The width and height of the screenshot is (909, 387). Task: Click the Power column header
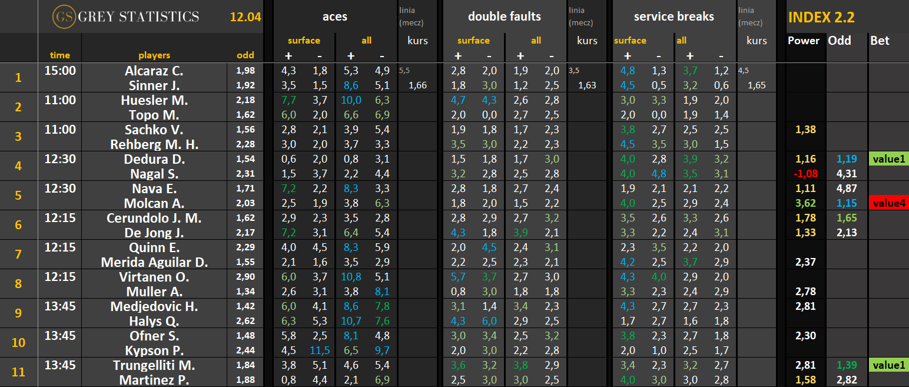pyautogui.click(x=804, y=41)
